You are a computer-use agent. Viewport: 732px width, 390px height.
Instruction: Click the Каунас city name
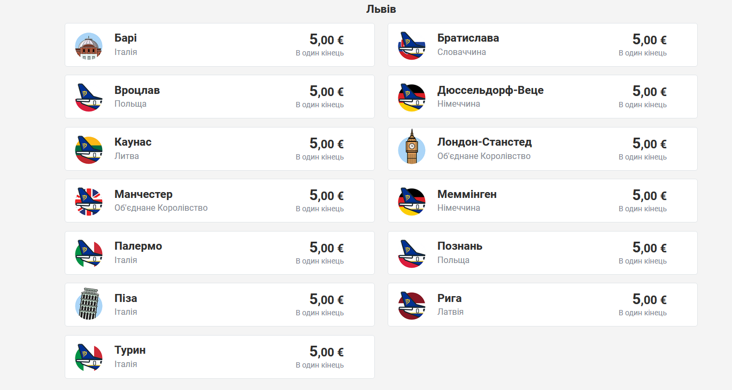133,142
